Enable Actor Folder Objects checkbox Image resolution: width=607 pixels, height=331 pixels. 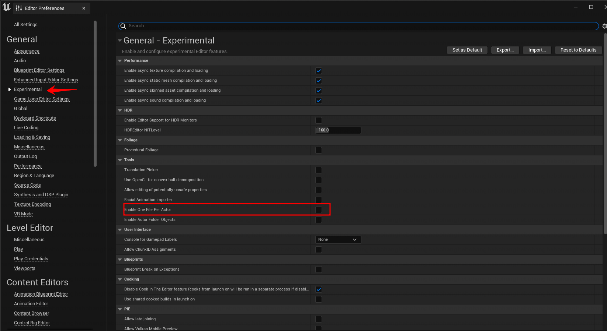(319, 220)
